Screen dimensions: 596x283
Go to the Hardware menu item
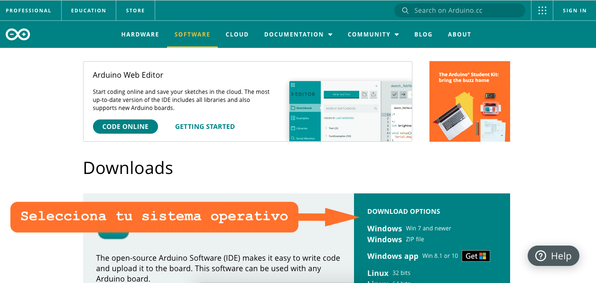(140, 34)
